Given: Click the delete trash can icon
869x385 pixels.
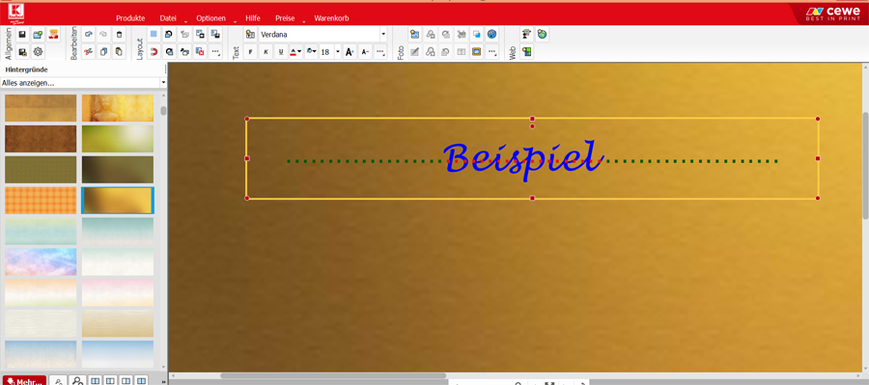Looking at the screenshot, I should (x=119, y=35).
